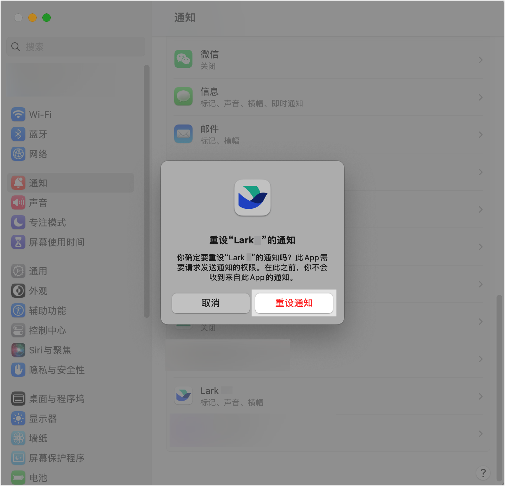Screen dimensions: 505x486
Task: Click the 网络 label in sidebar
Action: point(38,154)
